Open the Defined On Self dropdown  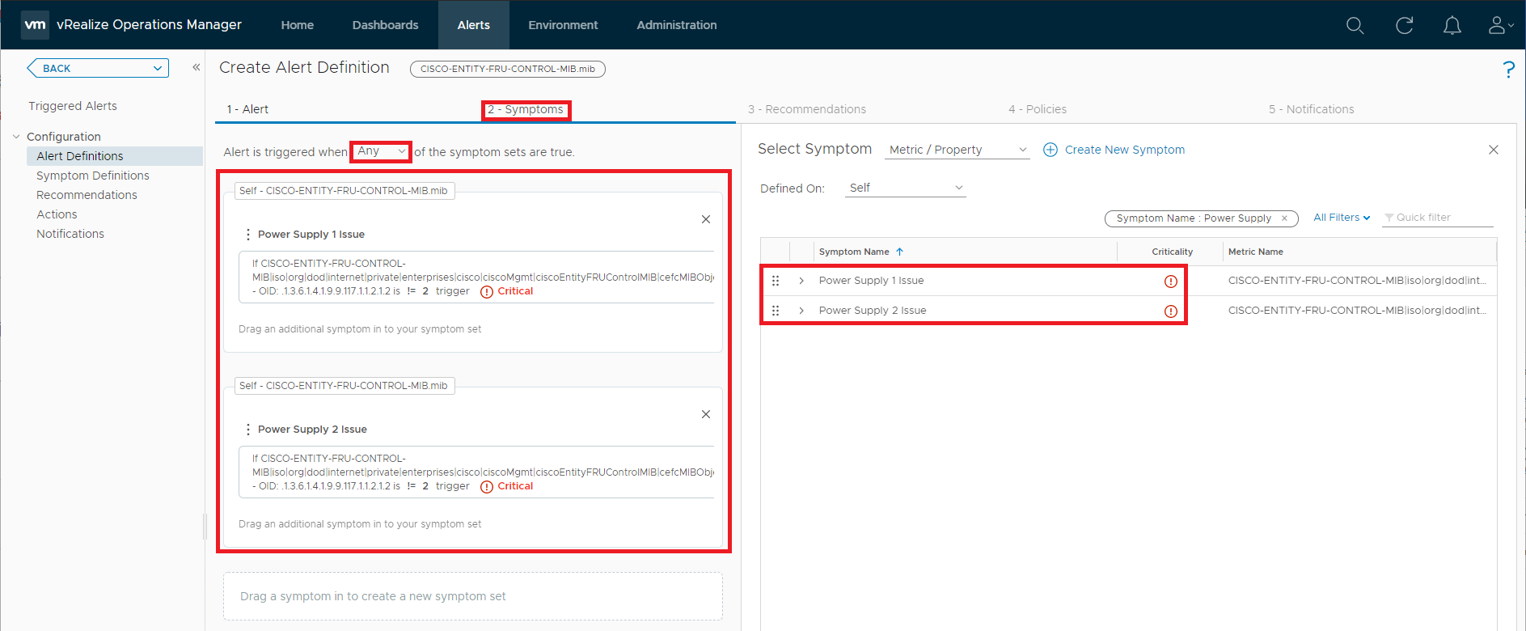(905, 188)
